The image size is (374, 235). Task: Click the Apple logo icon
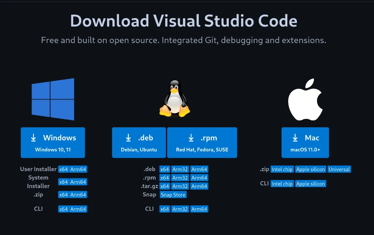coord(305,99)
